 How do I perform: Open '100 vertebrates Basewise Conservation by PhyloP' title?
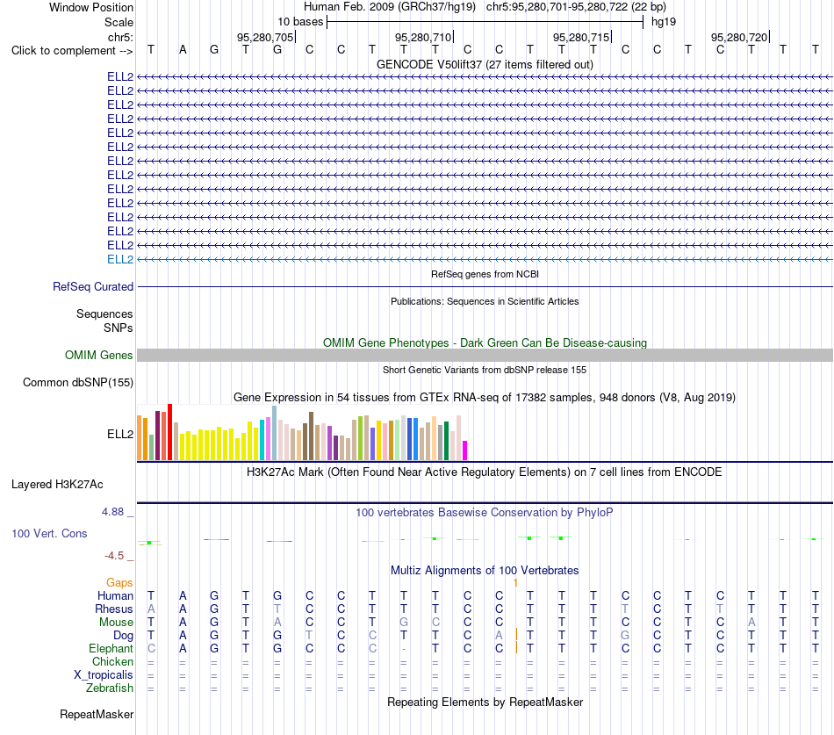point(485,513)
